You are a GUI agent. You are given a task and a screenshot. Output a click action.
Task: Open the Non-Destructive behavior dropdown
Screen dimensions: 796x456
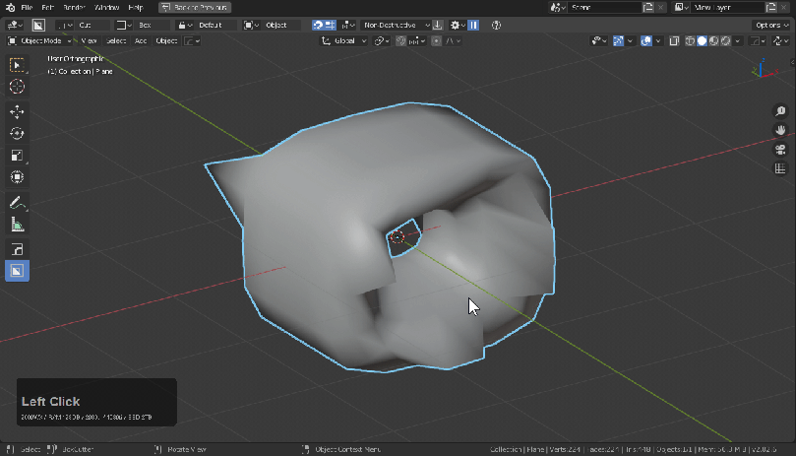tap(397, 25)
